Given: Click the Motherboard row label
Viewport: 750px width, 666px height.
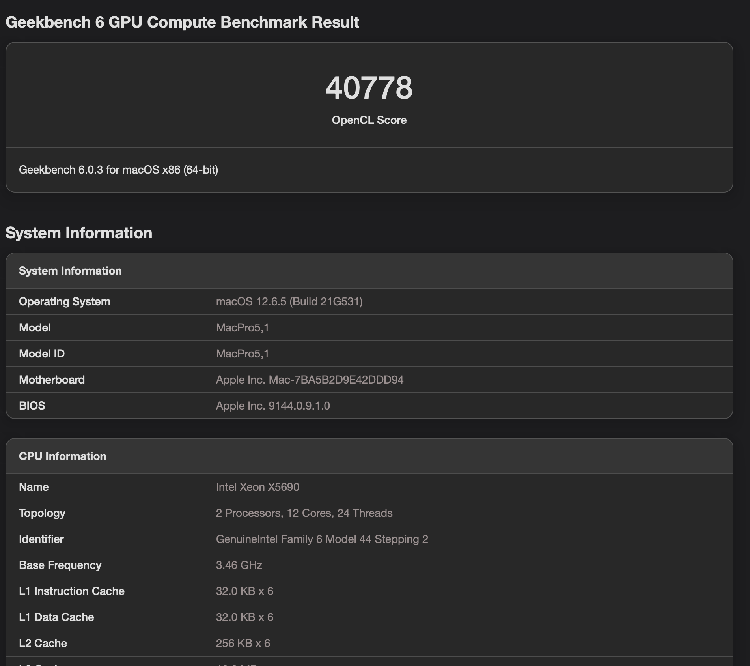Looking at the screenshot, I should 52,380.
